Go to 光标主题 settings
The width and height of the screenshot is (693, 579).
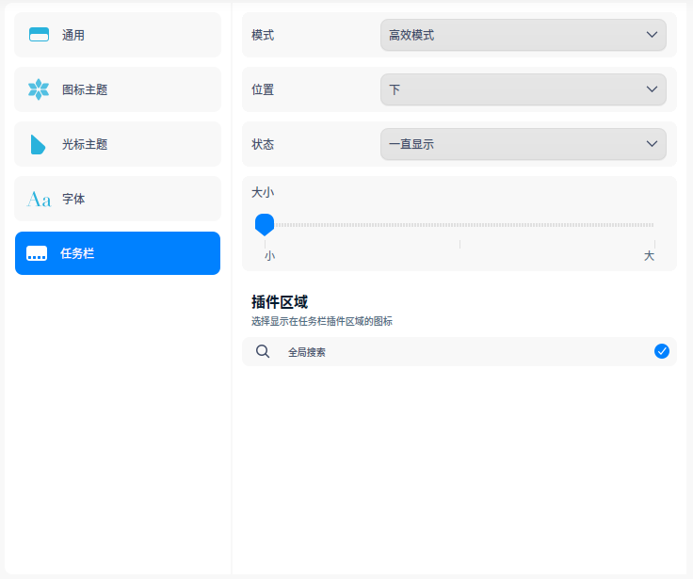(118, 145)
